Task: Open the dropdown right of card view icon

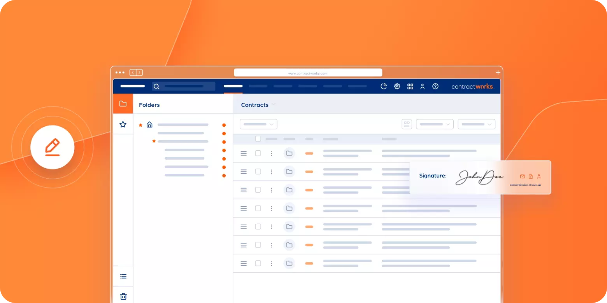Action: tap(435, 124)
